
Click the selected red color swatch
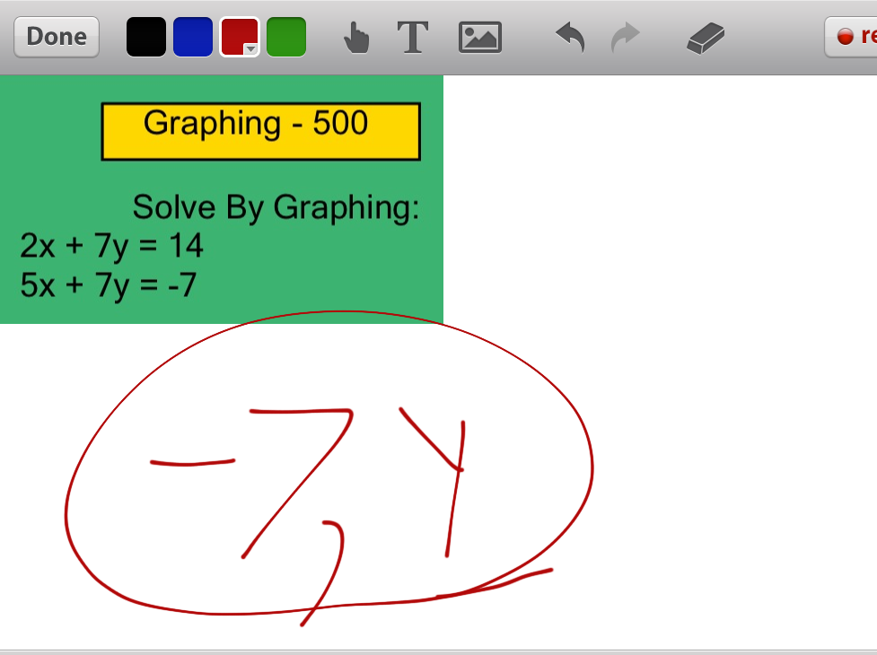click(x=236, y=35)
